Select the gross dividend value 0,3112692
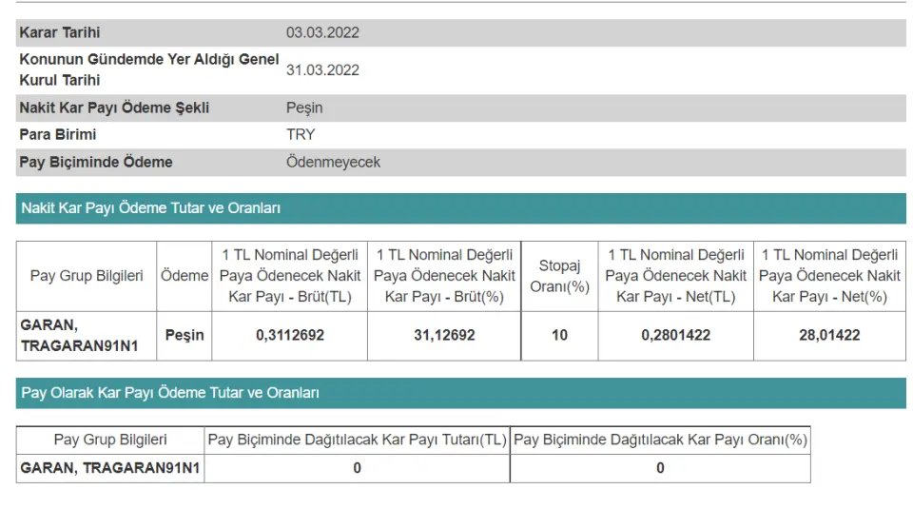The width and height of the screenshot is (913, 509). pyautogui.click(x=289, y=335)
